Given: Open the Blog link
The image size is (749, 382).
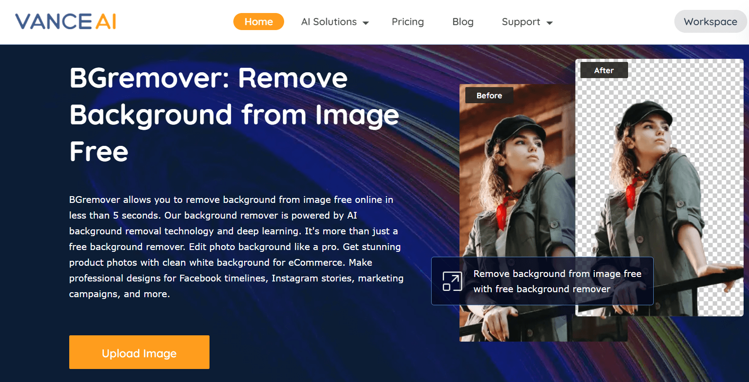Looking at the screenshot, I should coord(463,22).
